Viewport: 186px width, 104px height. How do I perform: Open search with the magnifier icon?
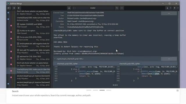pyautogui.click(x=117, y=8)
